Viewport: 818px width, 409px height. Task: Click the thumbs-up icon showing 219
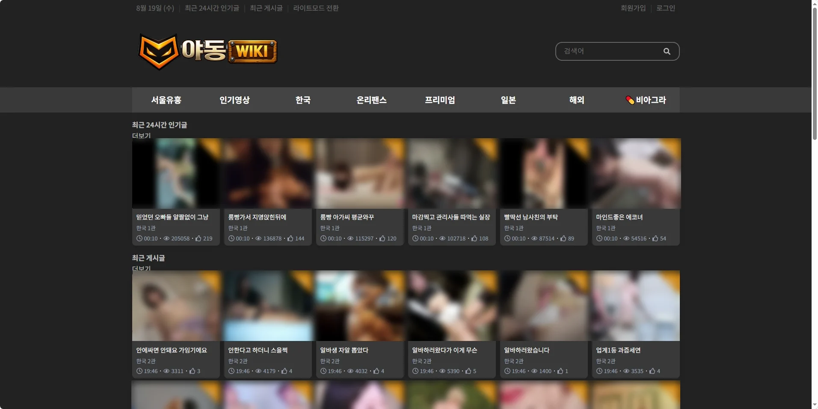199,238
